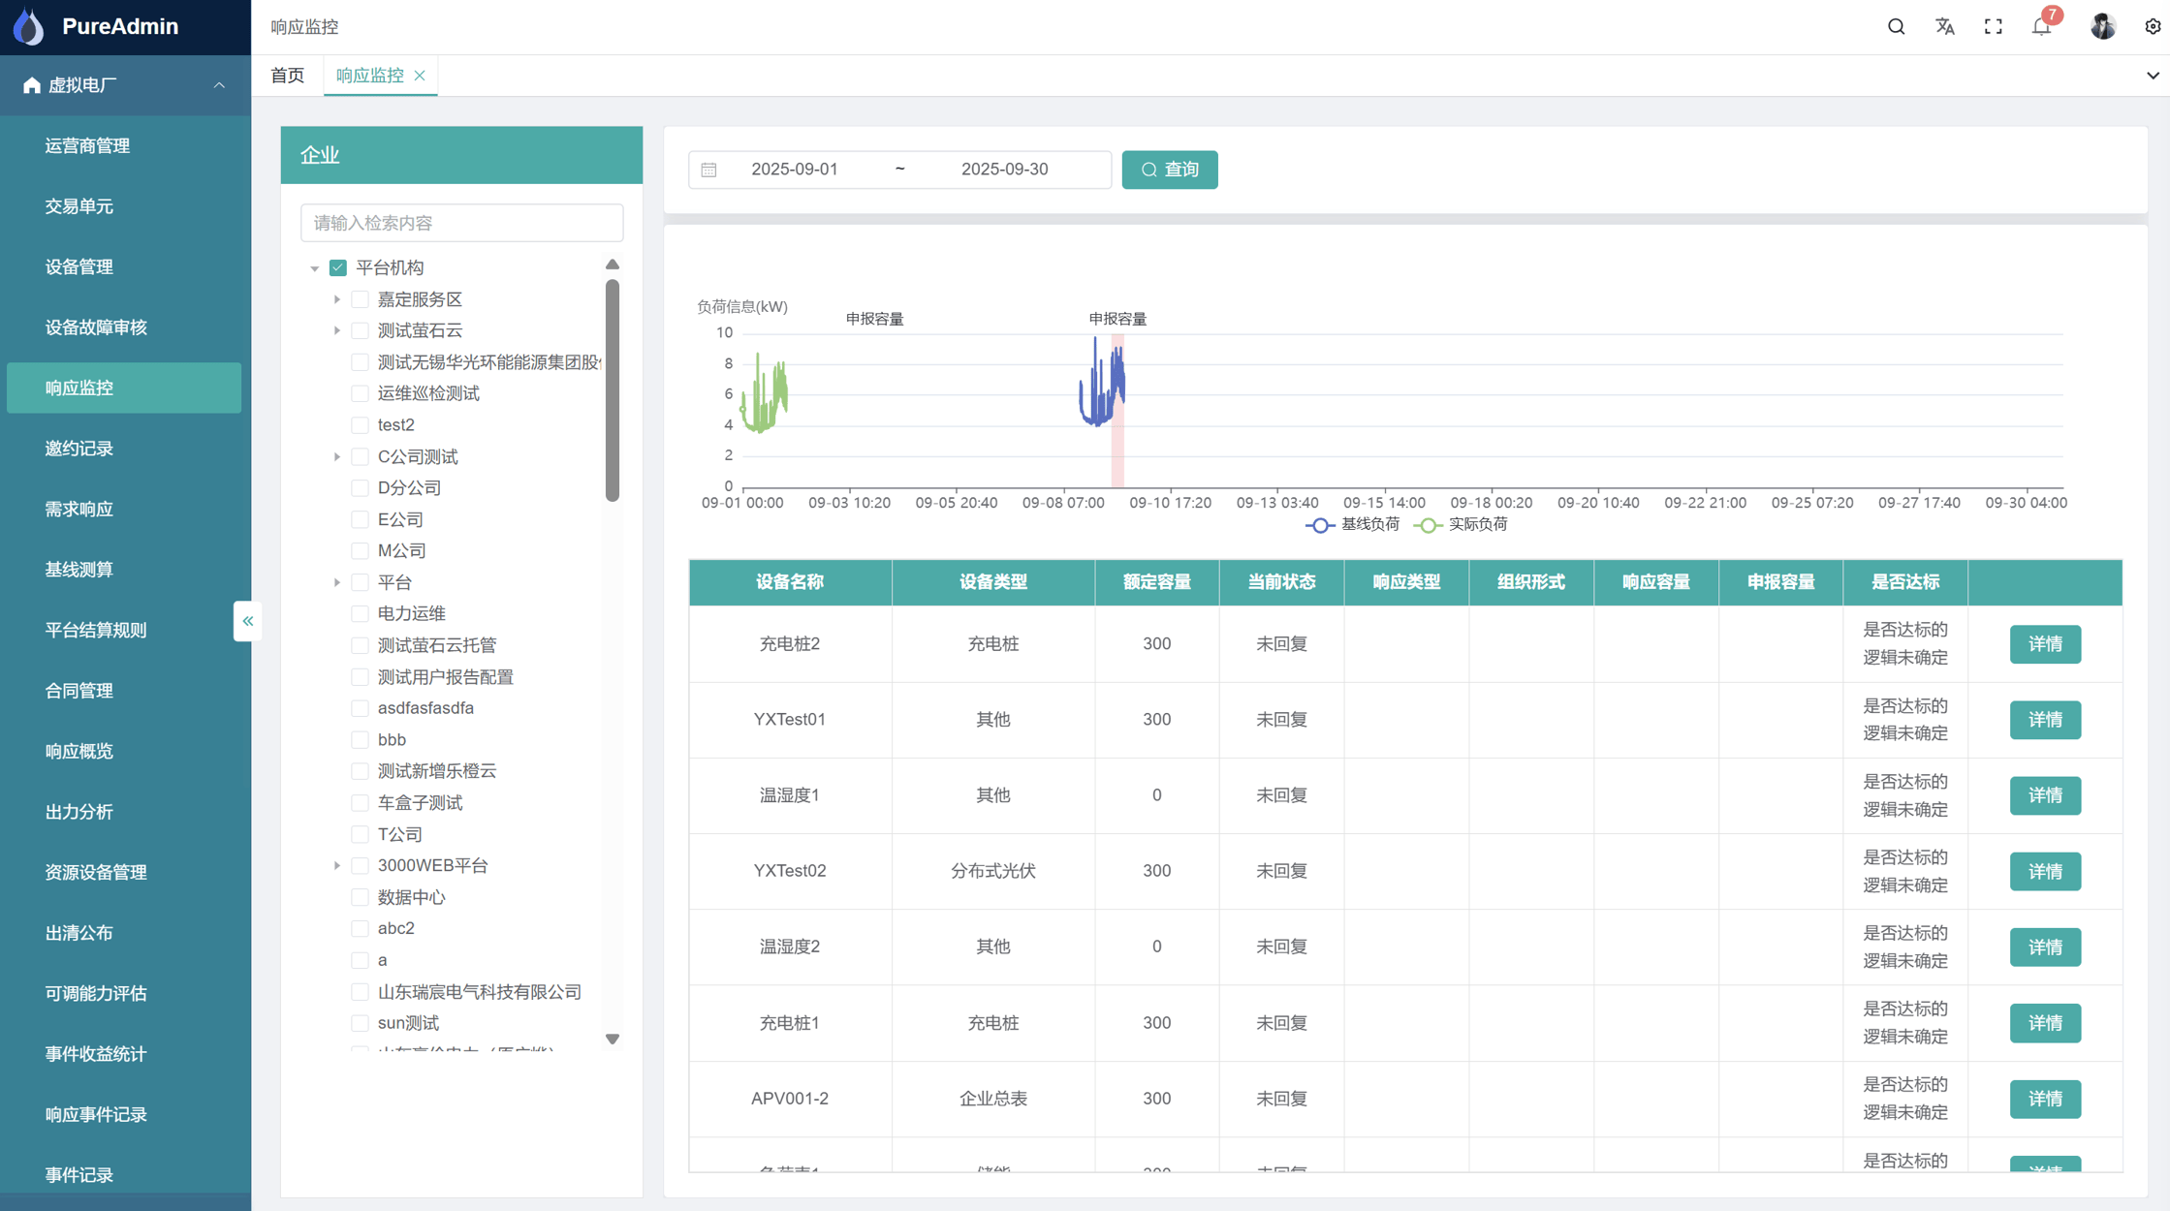The height and width of the screenshot is (1211, 2170).
Task: Click the language translation icon
Action: click(1944, 27)
